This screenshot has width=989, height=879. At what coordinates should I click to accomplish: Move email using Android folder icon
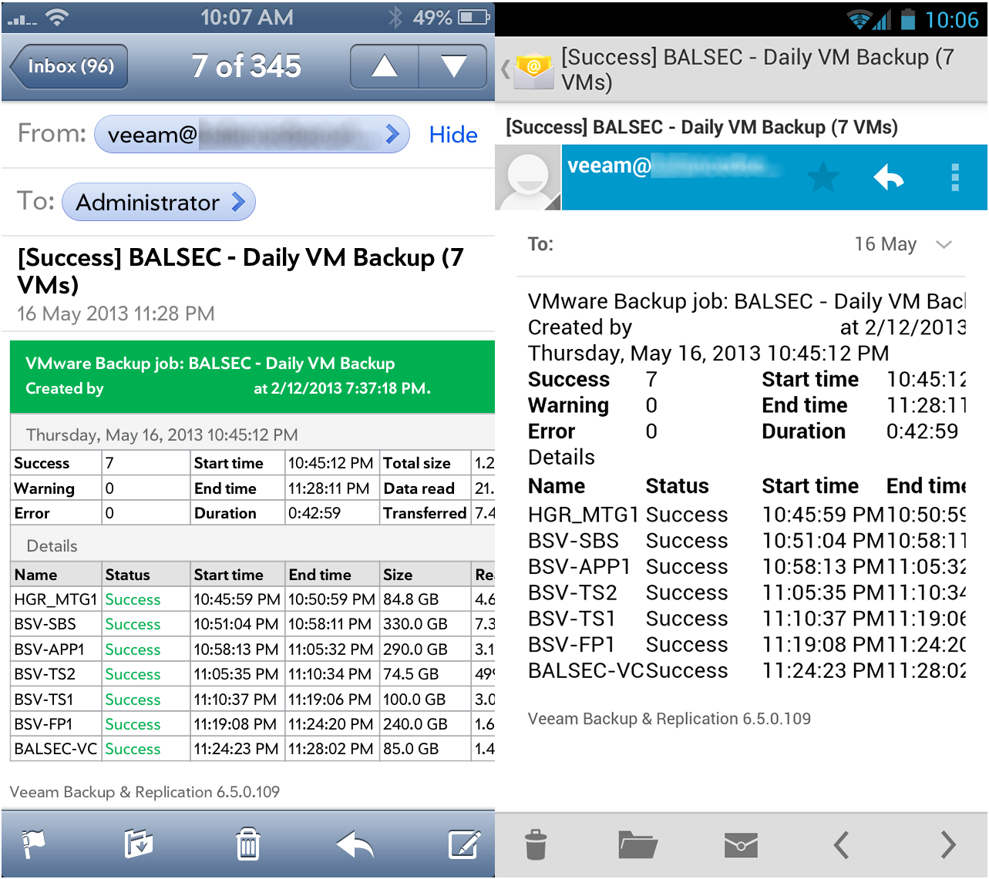(x=637, y=845)
